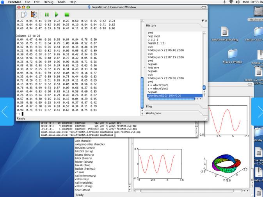Click the History horizontal scrollbar thumb
This screenshot has height=197, width=263.
coord(172,99)
